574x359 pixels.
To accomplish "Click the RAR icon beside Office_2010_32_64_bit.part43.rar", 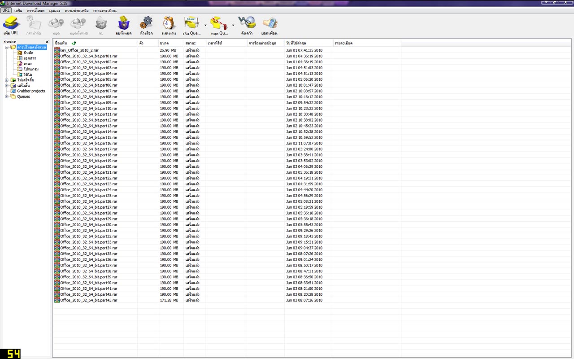I will click(57, 300).
